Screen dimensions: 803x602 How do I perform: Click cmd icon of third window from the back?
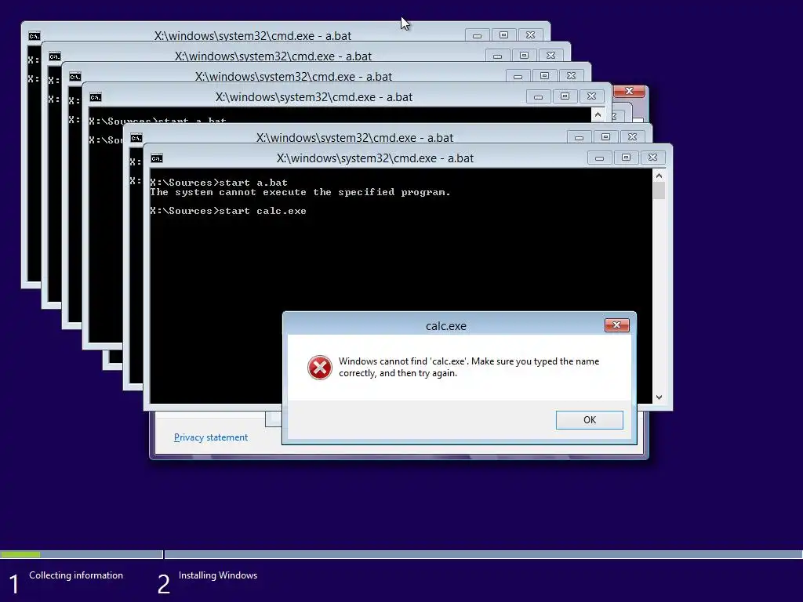click(75, 77)
